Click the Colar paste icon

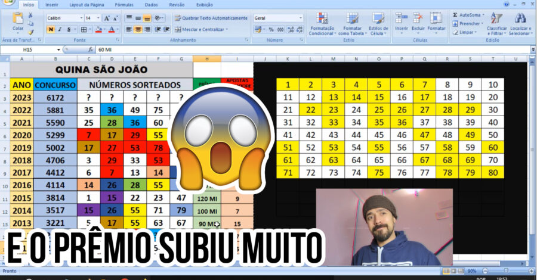17,18
